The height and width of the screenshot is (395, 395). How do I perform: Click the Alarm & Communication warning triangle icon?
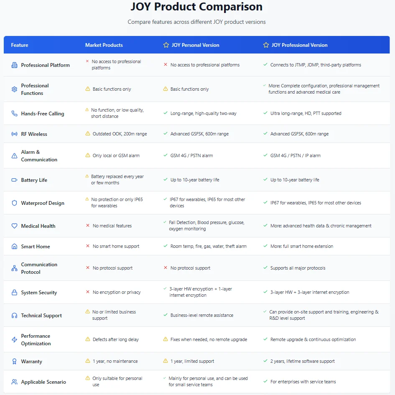point(14,155)
